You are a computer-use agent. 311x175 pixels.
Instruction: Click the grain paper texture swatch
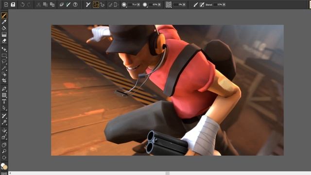coord(169,4)
